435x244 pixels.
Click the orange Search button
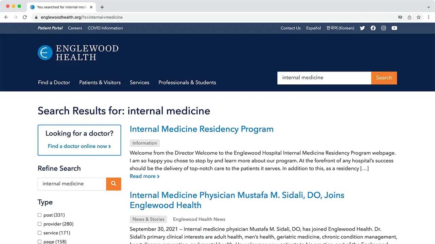384,78
